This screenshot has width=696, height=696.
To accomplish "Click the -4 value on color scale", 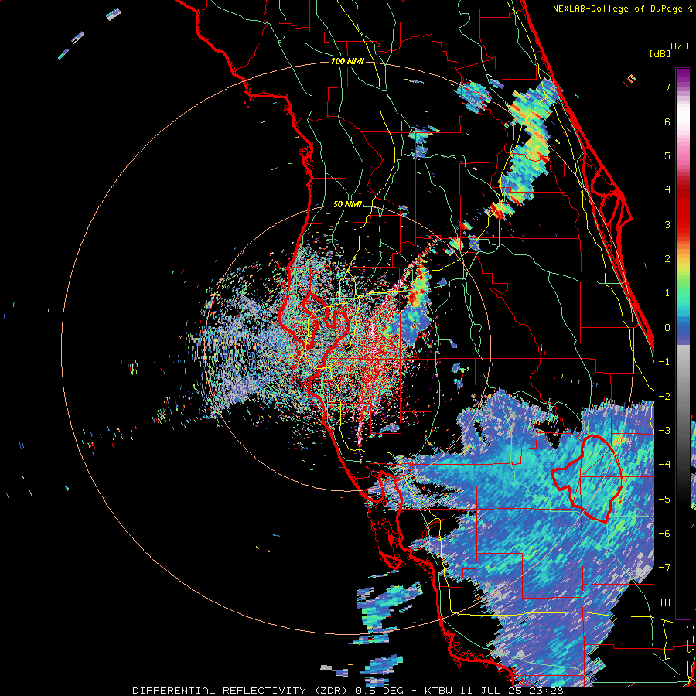I will pos(664,465).
